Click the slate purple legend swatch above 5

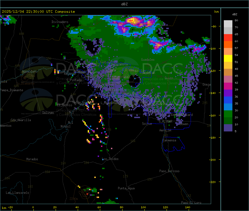tap(228, 128)
